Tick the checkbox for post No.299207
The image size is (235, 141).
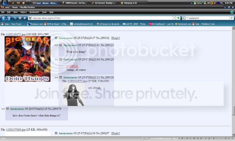point(56,133)
